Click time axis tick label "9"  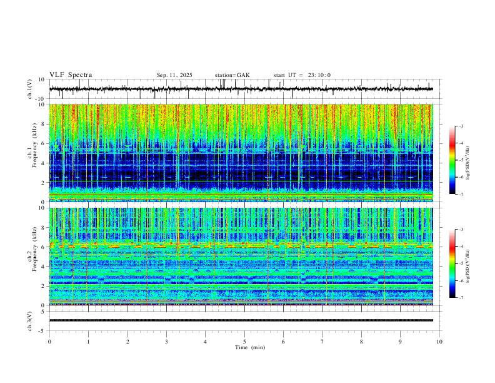click(x=400, y=342)
